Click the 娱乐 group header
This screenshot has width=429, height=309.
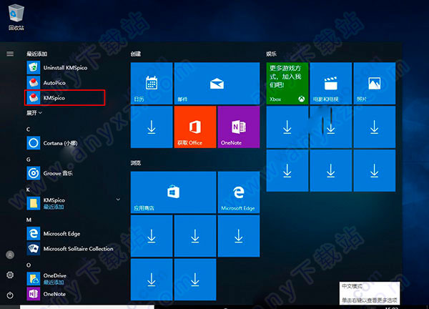(x=271, y=54)
